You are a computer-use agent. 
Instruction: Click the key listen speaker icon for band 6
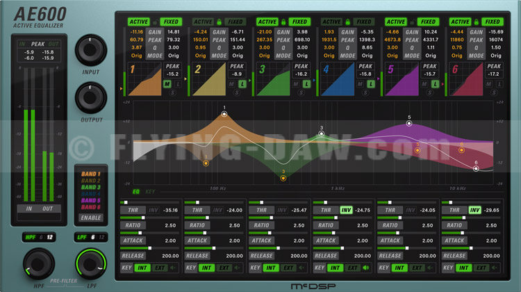495,268
